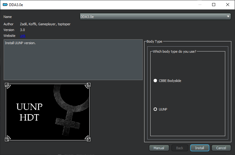This screenshot has height=155, width=235.
Task: Open the Name dropdown showing DDA3.0e
Action: pyautogui.click(x=155, y=17)
